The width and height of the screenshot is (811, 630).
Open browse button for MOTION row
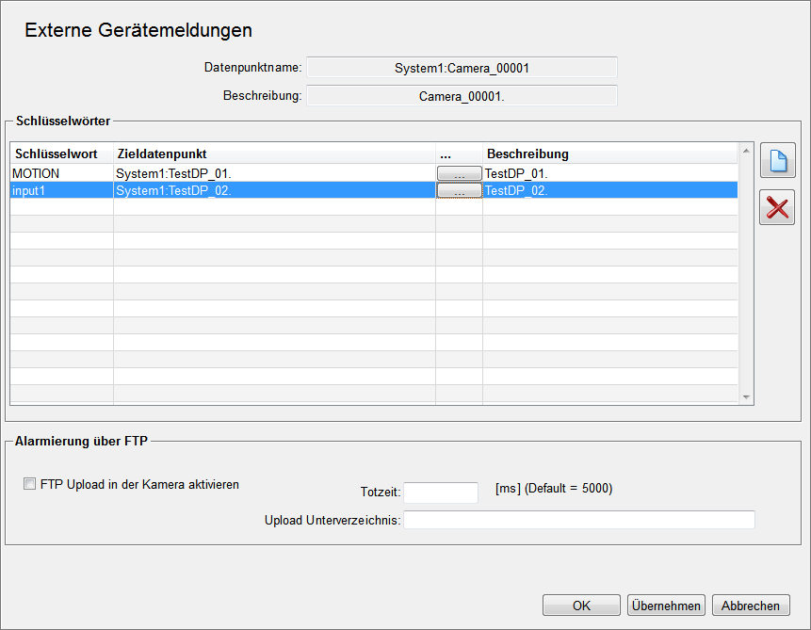pos(459,173)
